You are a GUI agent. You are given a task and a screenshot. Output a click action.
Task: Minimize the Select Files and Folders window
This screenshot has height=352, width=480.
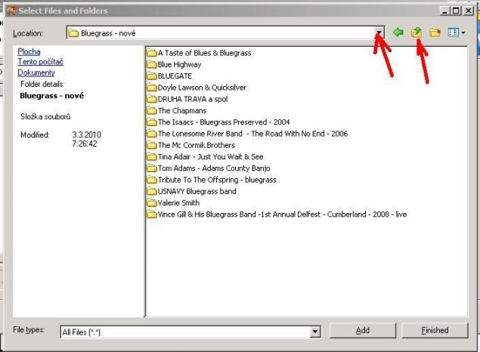(x=444, y=11)
